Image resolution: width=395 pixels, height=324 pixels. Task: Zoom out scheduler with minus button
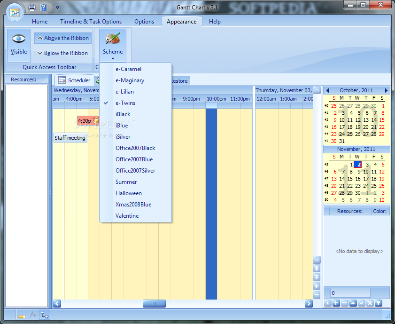pos(317,295)
